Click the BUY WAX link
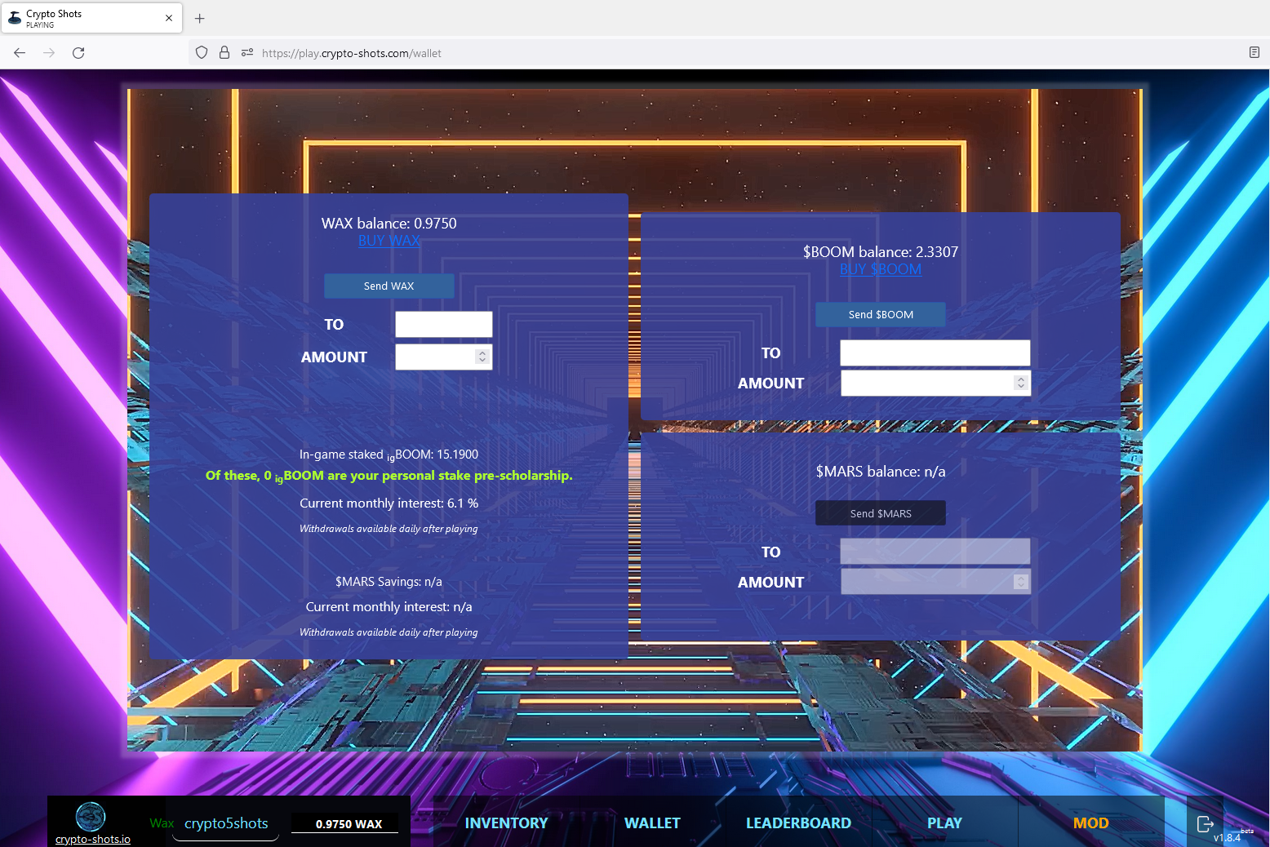 389,241
